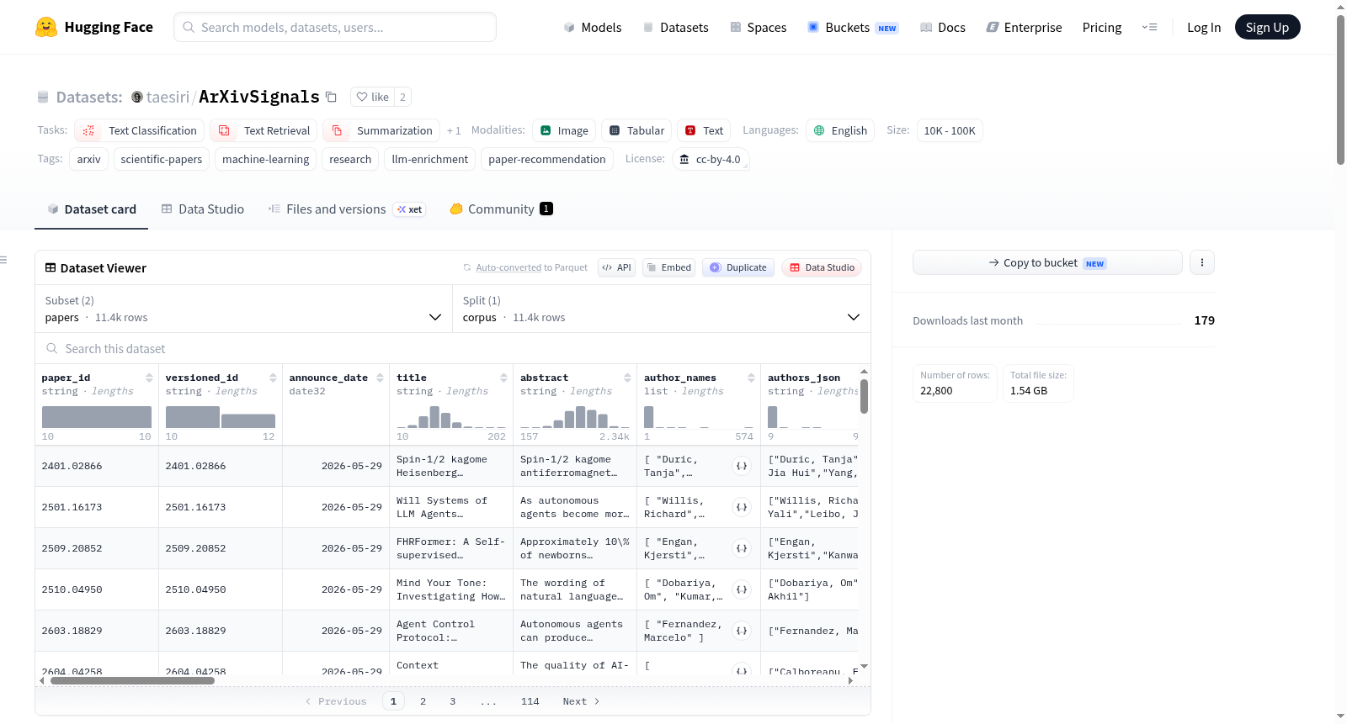
Task: Expand the Split corpus dropdown
Action: click(662, 309)
